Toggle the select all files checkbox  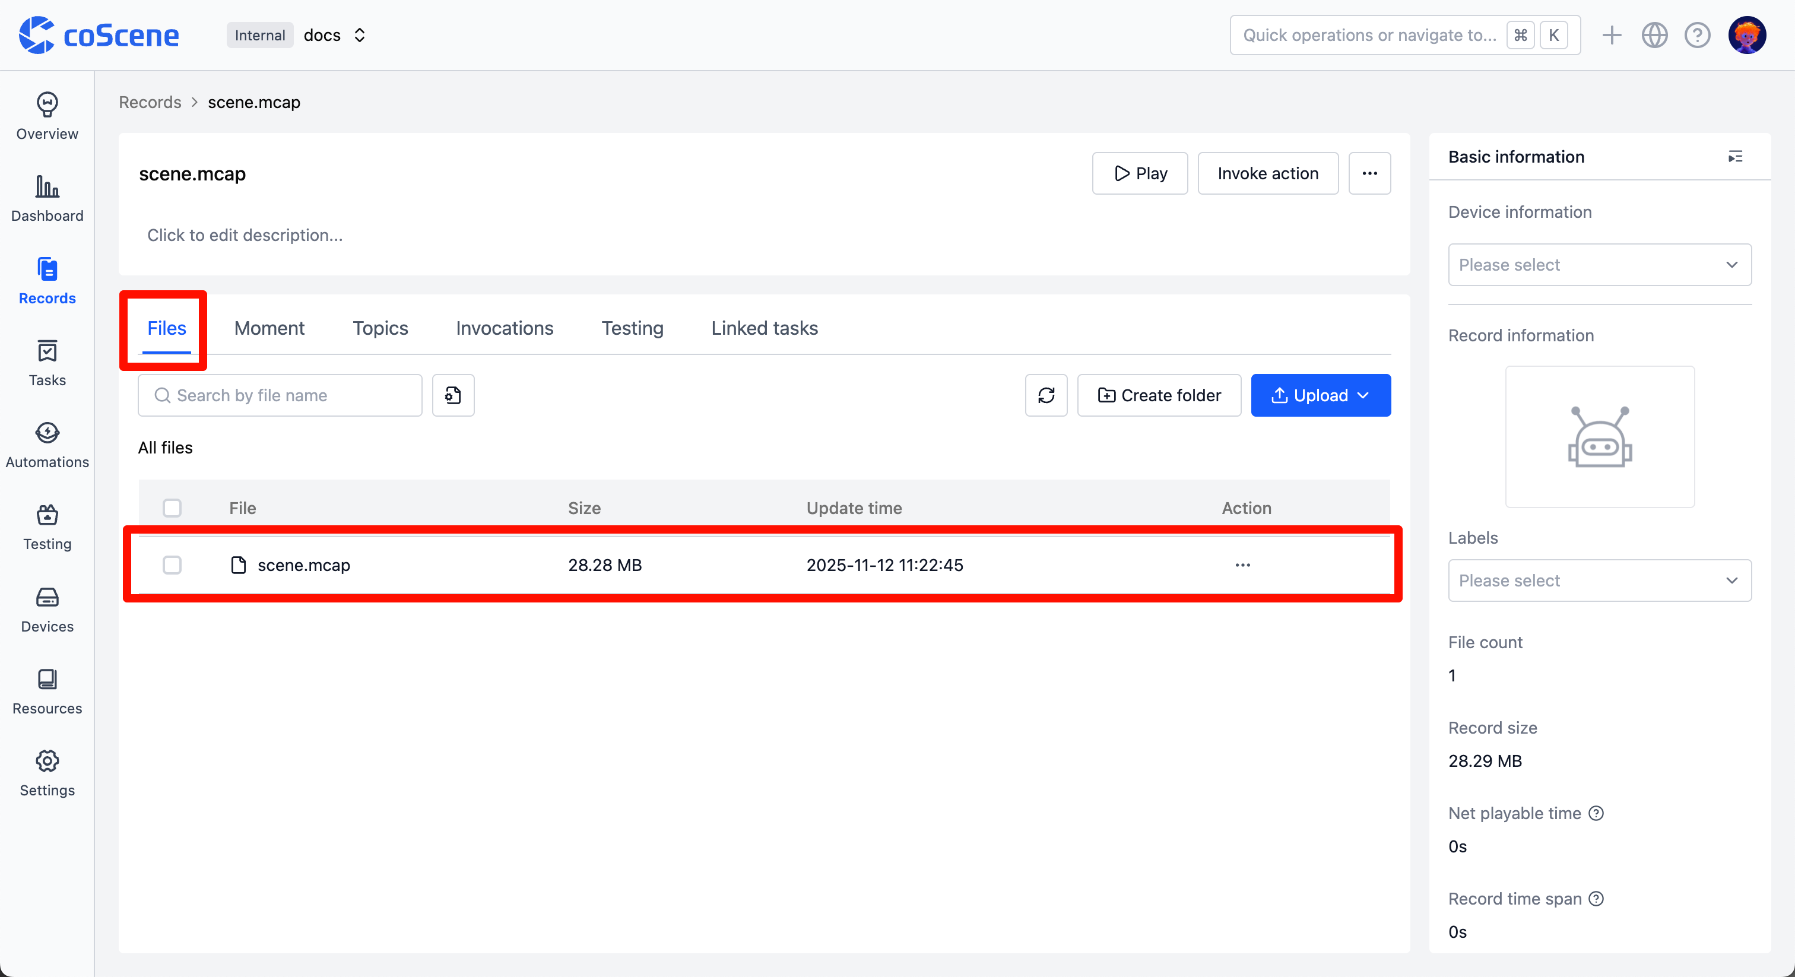point(172,508)
